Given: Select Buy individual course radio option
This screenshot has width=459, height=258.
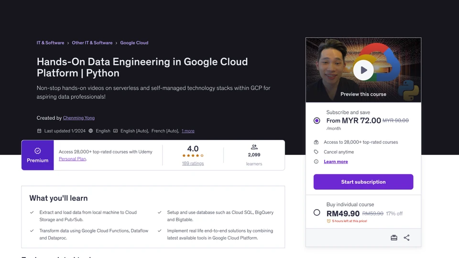Looking at the screenshot, I should coord(317,212).
